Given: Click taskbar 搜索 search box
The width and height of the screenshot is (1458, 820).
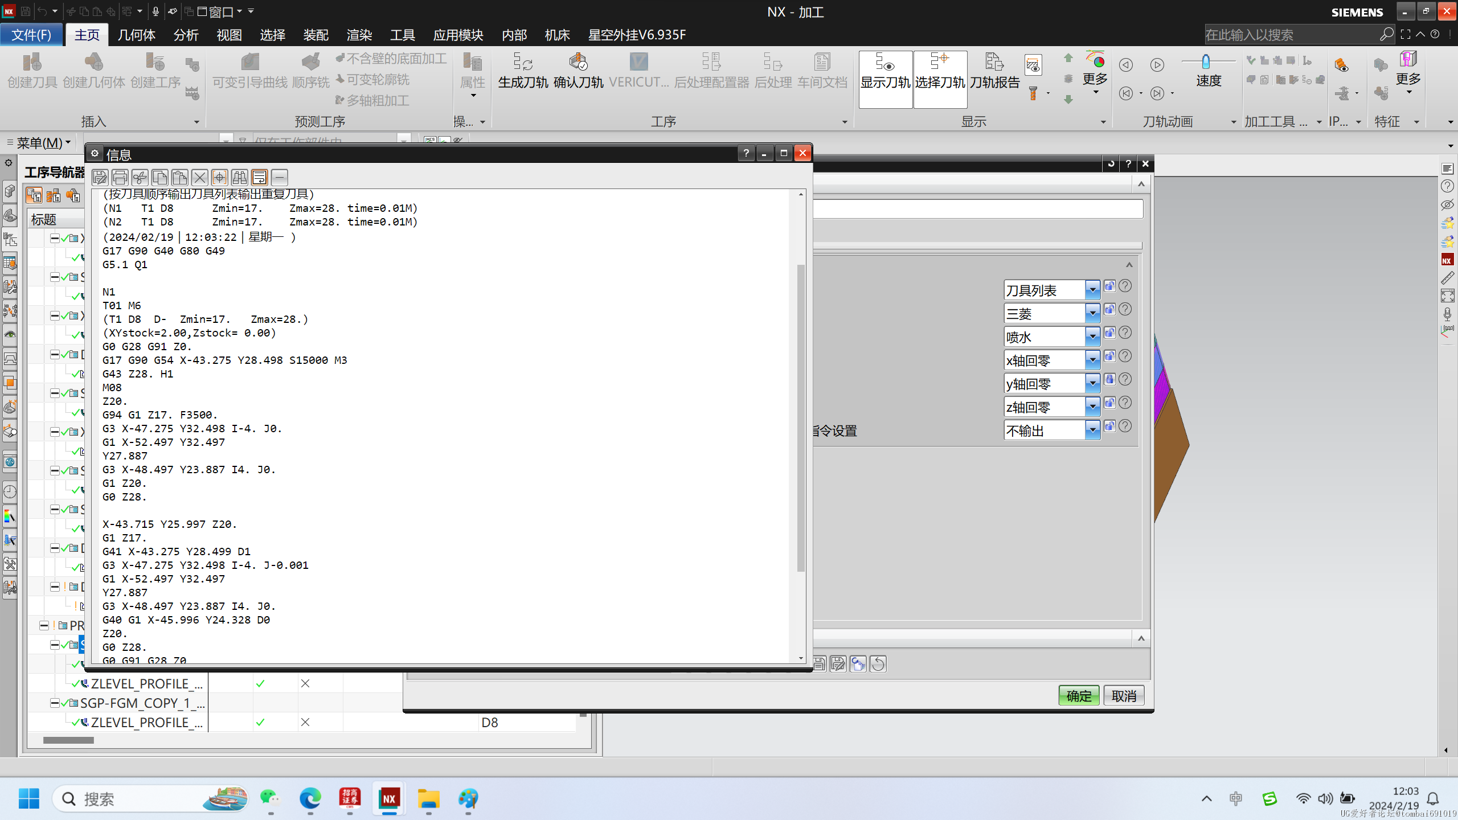Looking at the screenshot, I should (151, 799).
